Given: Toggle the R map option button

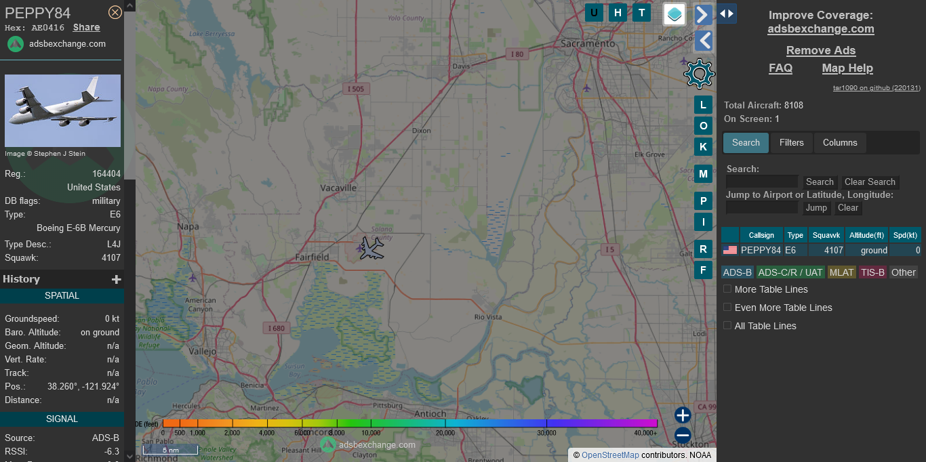Looking at the screenshot, I should click(x=703, y=249).
